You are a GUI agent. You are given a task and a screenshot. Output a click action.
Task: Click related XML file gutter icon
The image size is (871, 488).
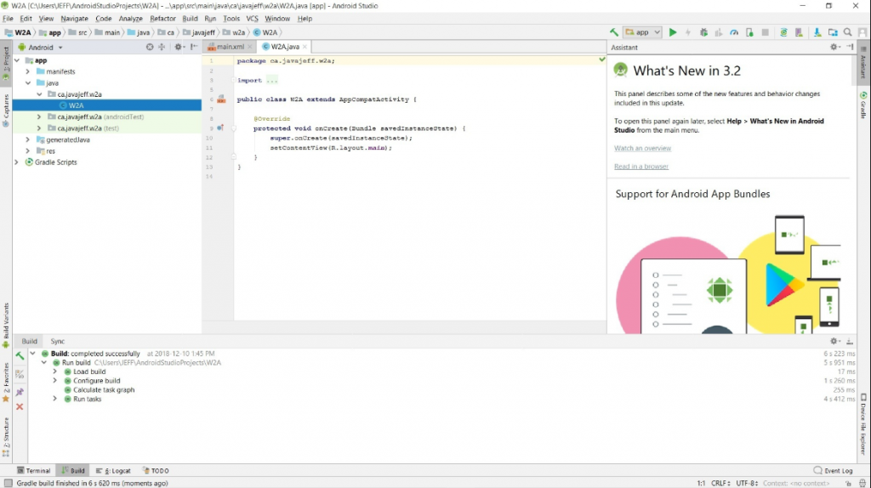point(221,99)
